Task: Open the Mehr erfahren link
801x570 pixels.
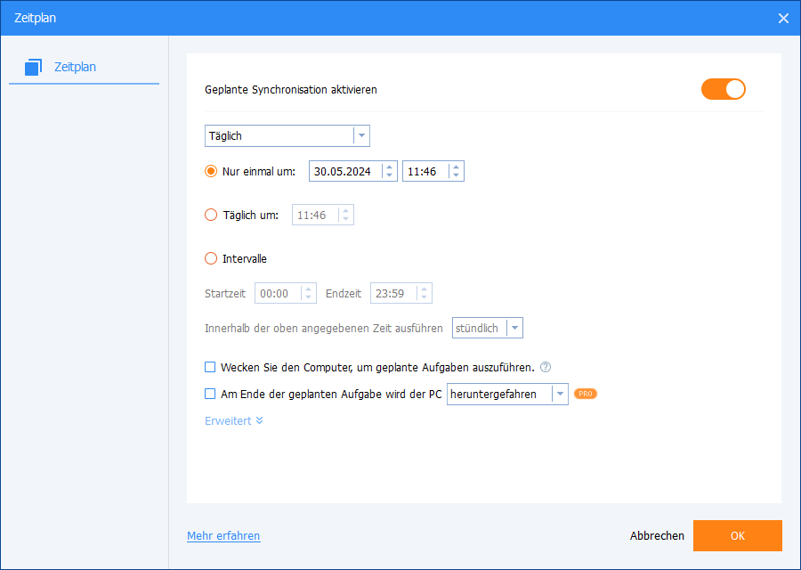Action: pos(223,536)
